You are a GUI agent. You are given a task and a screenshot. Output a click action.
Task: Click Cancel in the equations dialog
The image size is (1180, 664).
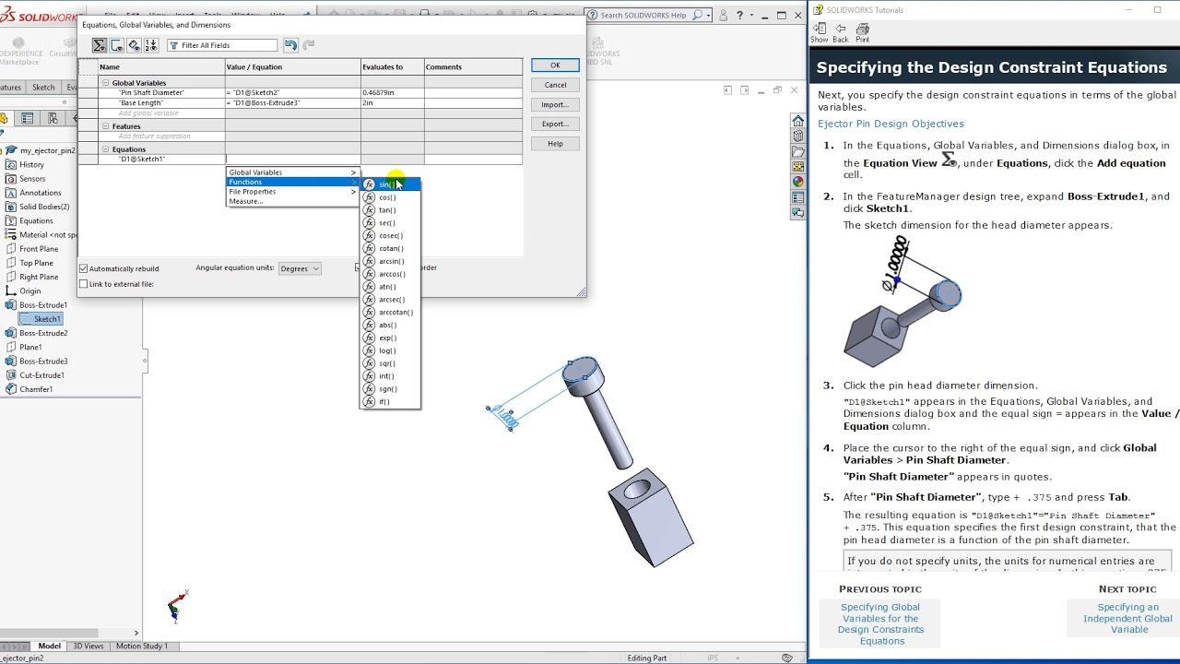[555, 85]
